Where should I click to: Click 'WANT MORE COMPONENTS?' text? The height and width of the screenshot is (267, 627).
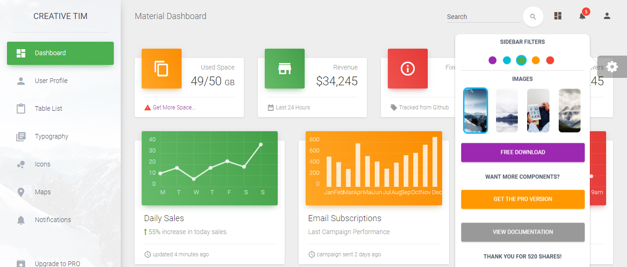522,177
